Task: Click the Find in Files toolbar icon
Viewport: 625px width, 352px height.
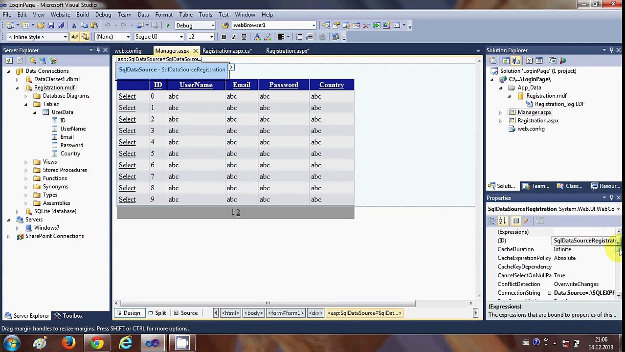Action: 225,25
